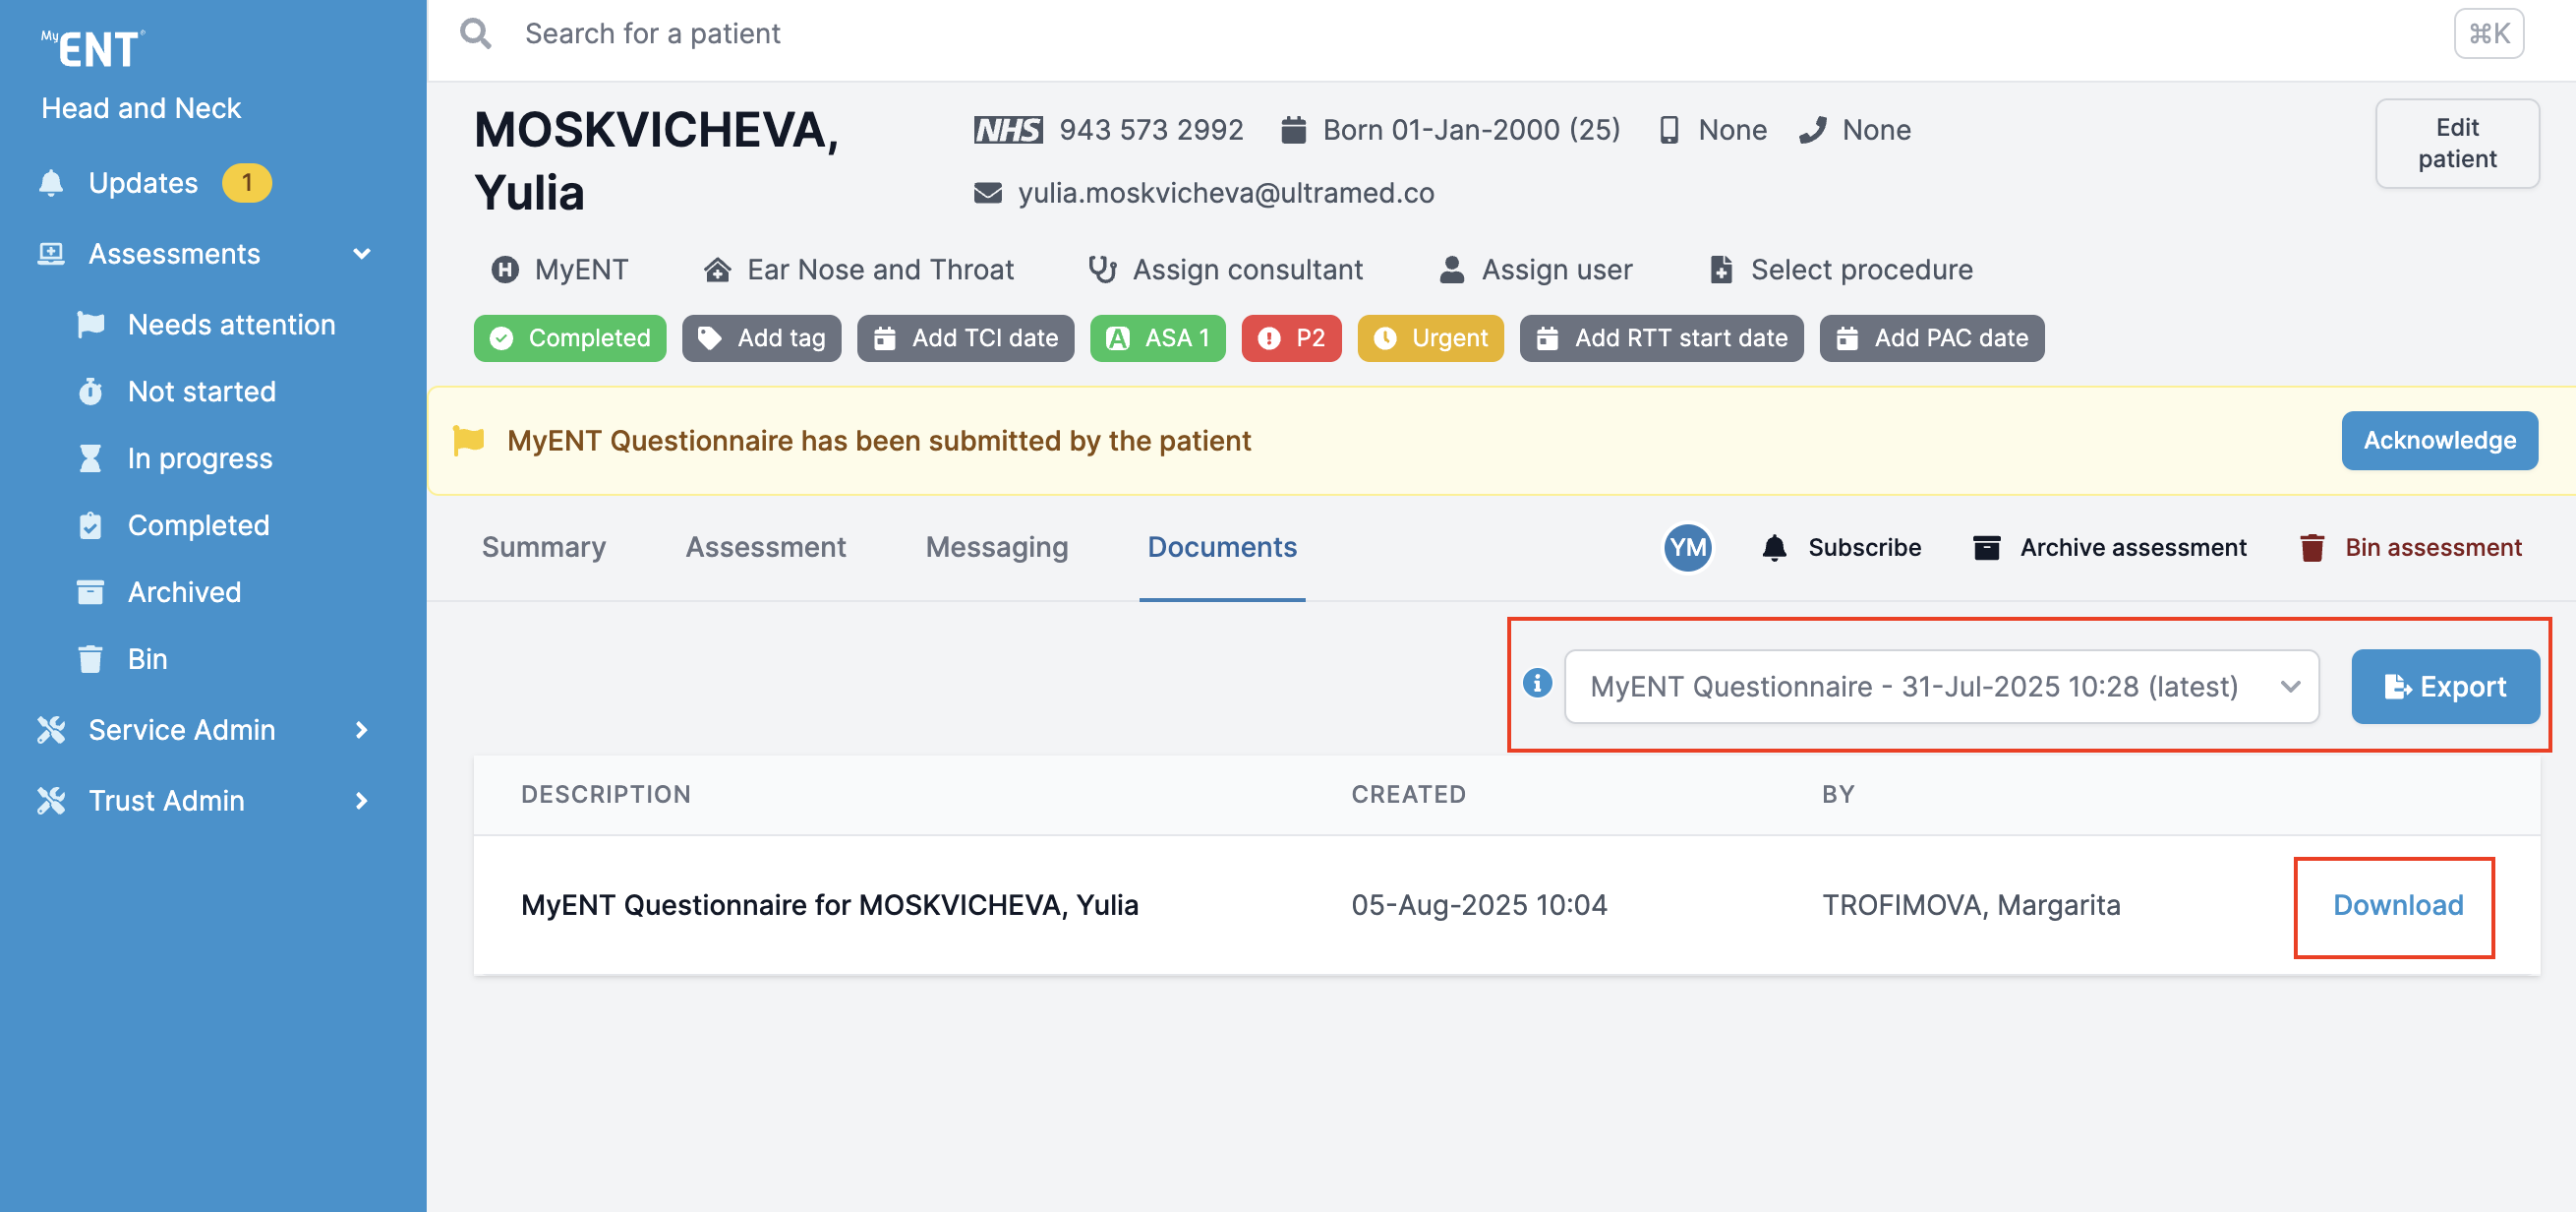Expand the Service Admin menu
Viewport: 2576px width, 1212px height.
pos(362,730)
